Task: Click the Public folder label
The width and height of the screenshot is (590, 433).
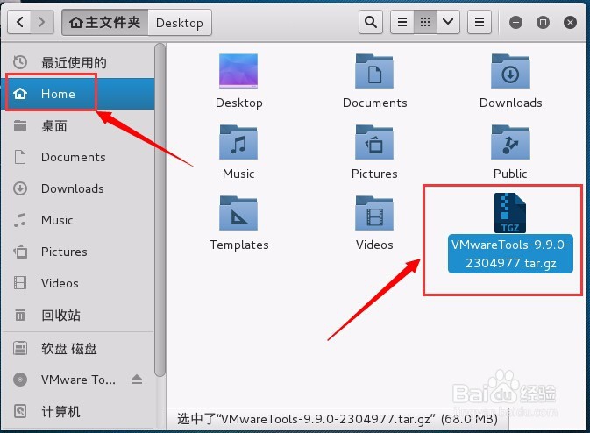Action: [x=510, y=174]
